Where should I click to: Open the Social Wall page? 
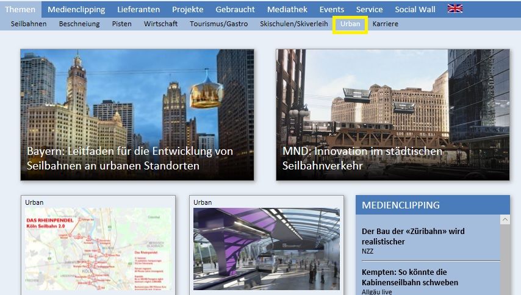[x=415, y=9]
